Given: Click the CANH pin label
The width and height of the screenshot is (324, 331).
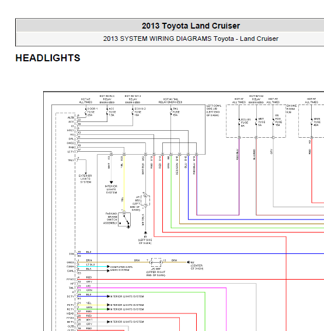Looking at the screenshot, I should 71,267.
